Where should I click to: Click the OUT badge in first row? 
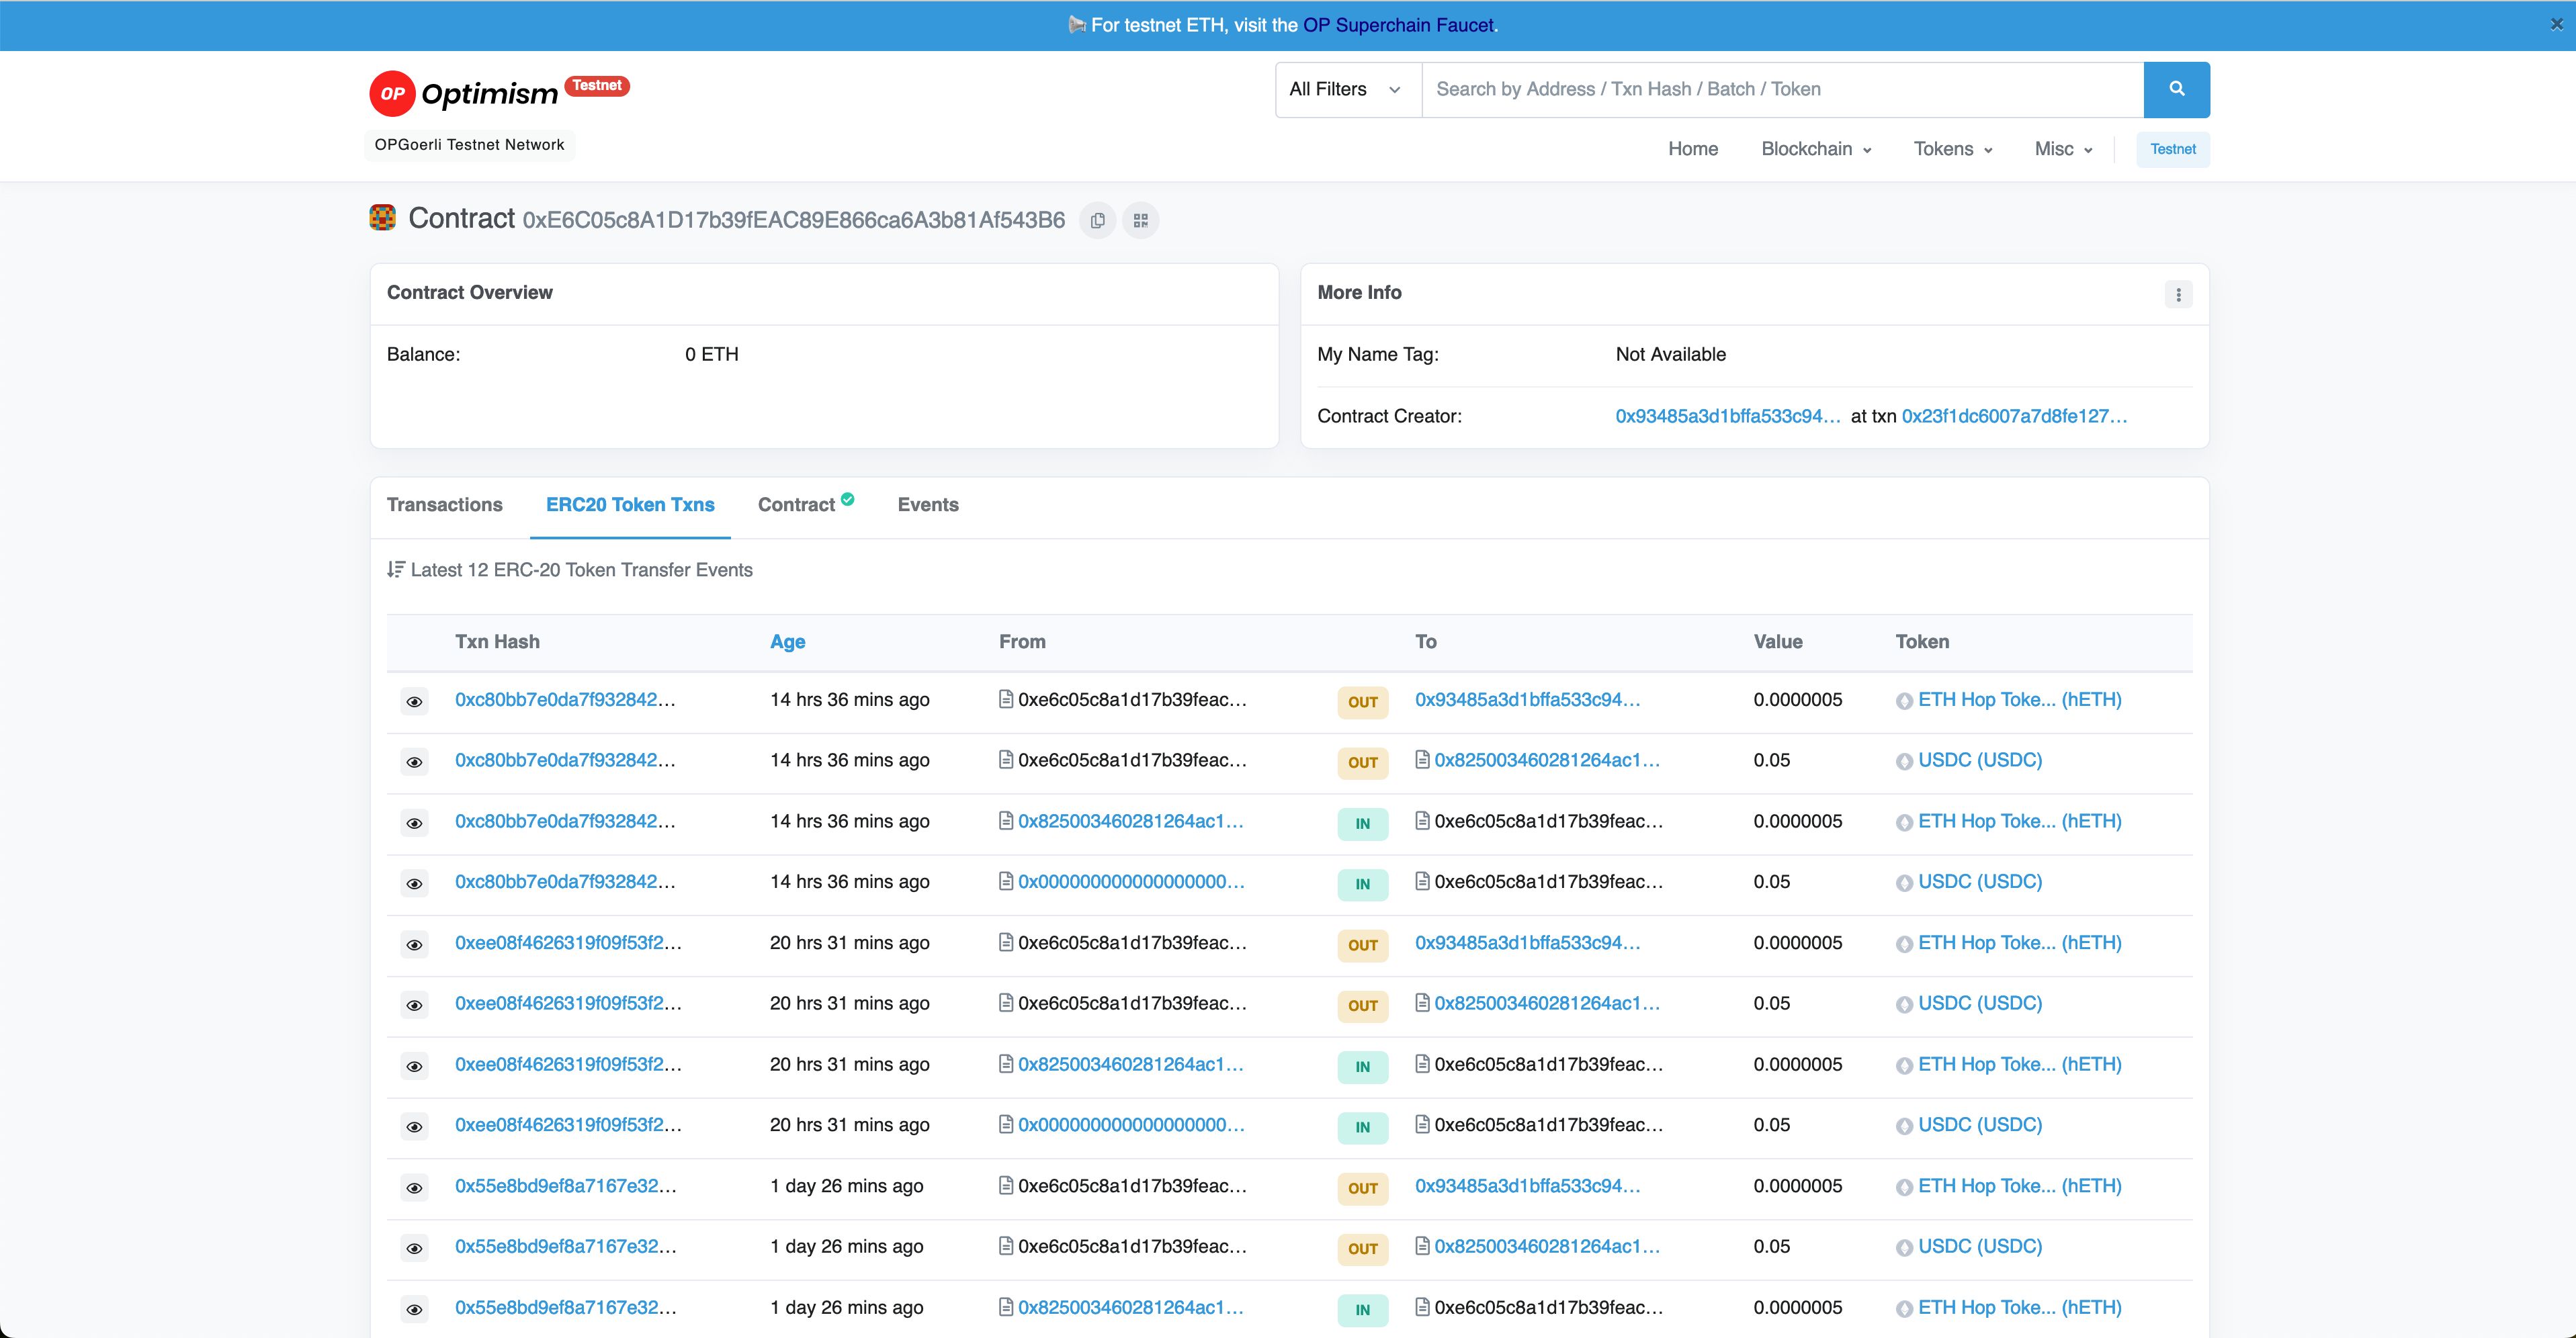coord(1362,702)
